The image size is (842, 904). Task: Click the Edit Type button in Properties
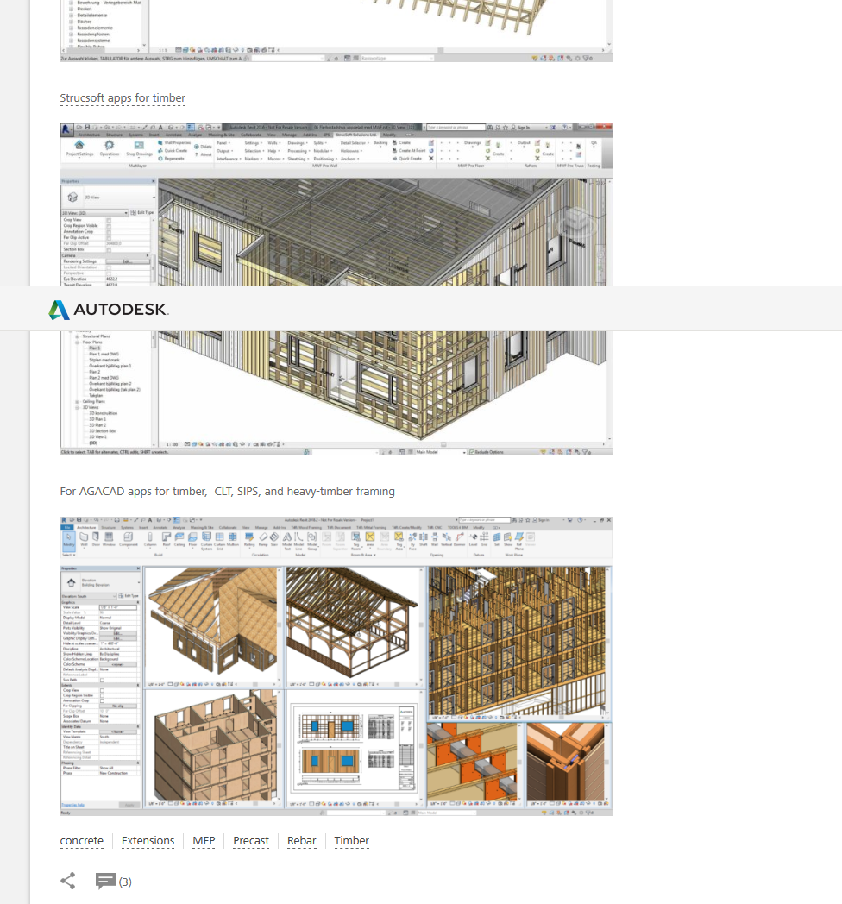pyautogui.click(x=144, y=212)
